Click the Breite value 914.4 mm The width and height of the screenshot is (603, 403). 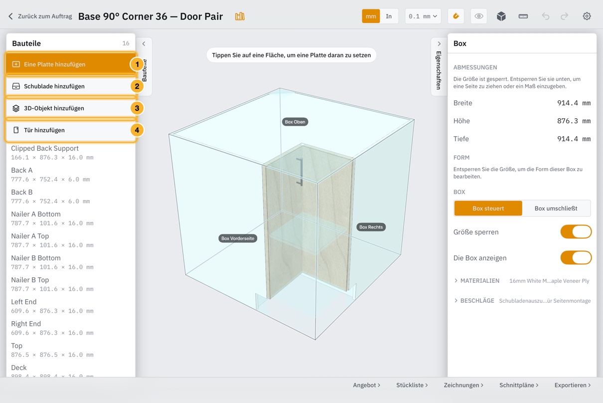click(x=574, y=103)
